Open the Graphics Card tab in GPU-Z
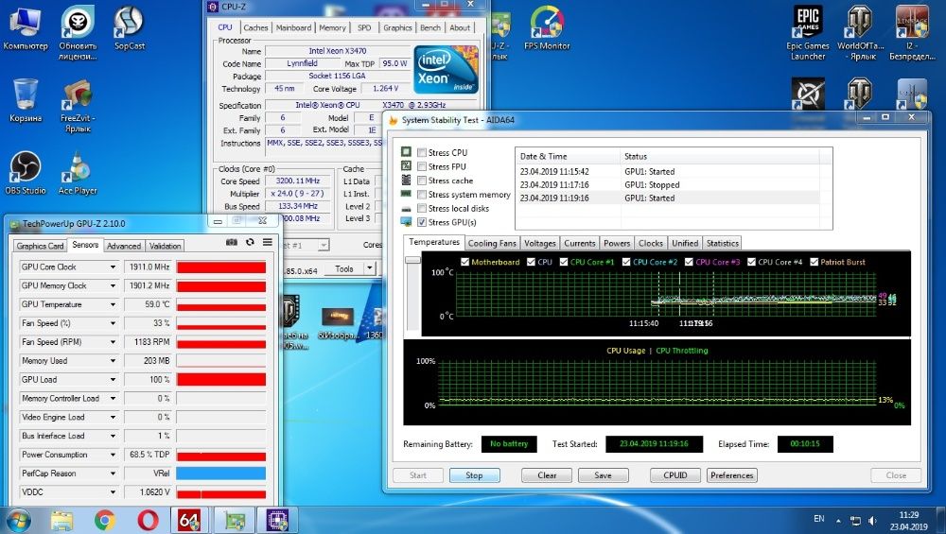 click(x=40, y=246)
